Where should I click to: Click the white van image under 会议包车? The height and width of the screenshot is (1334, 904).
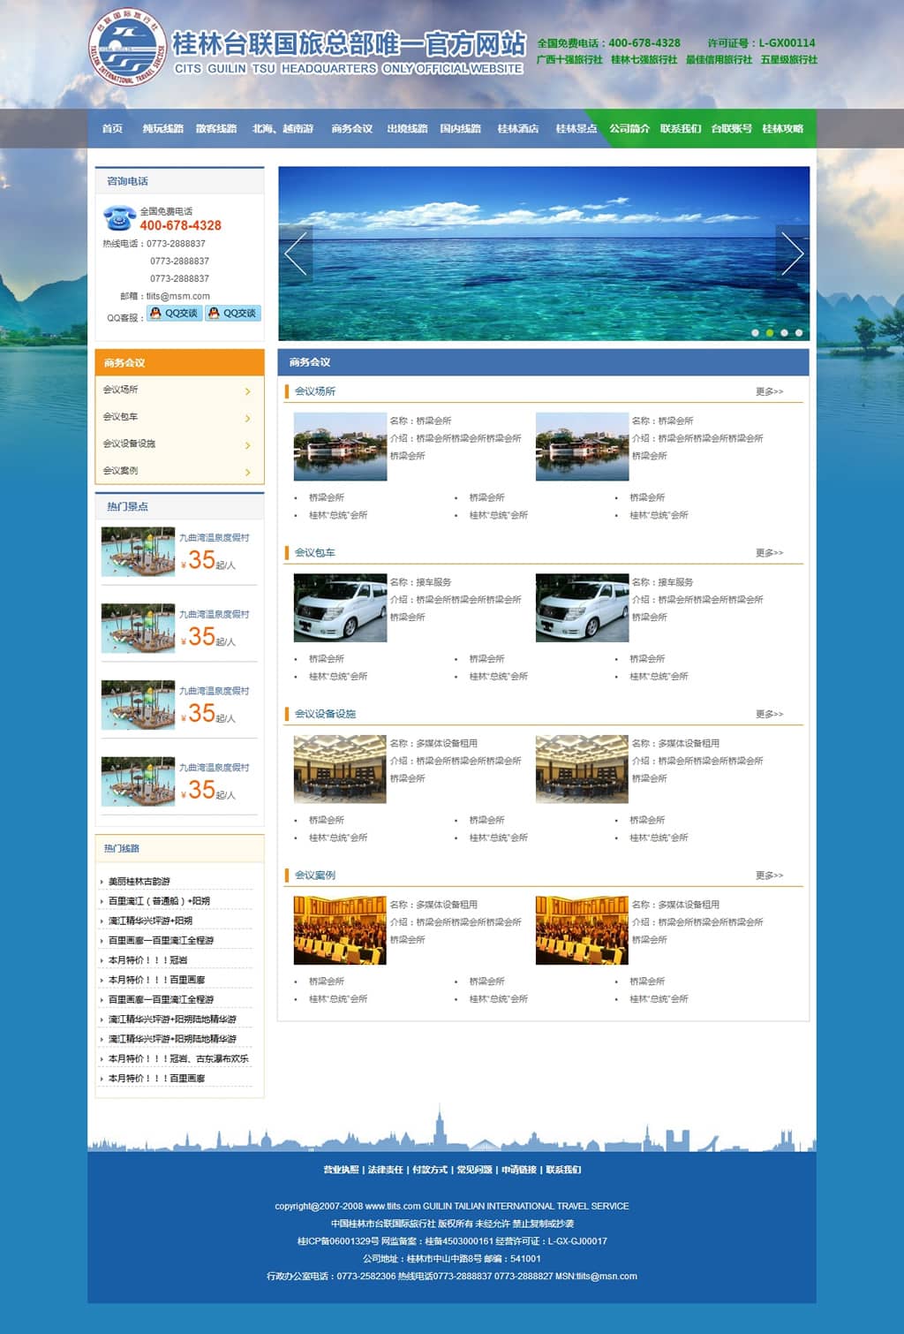[x=340, y=608]
